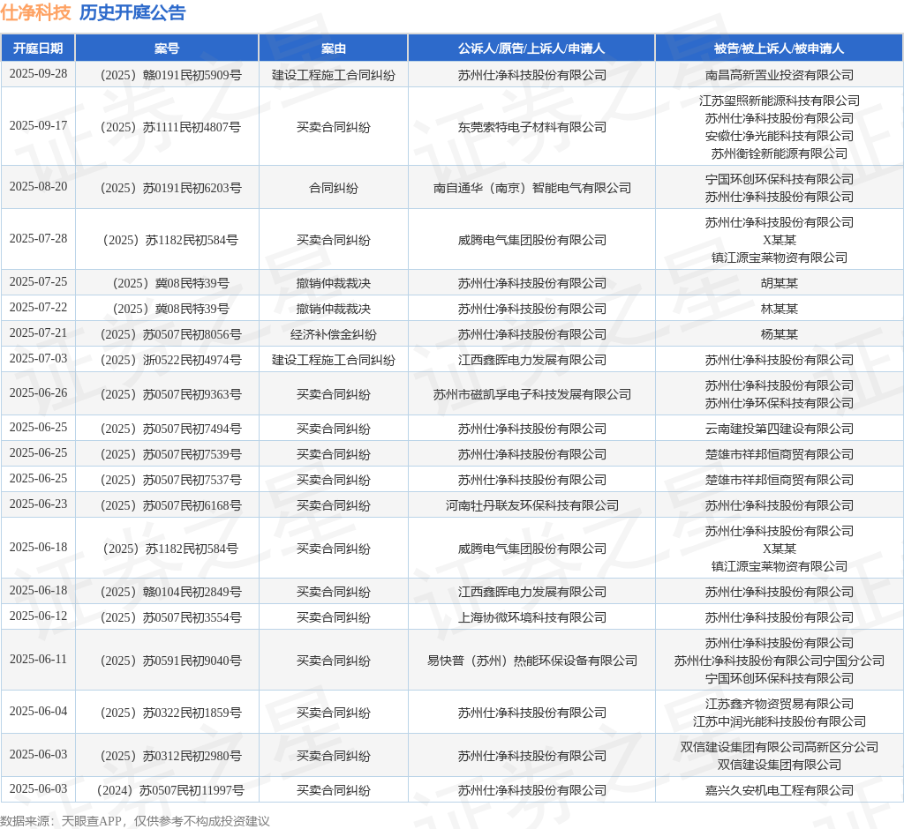Select the 公诉人/原告/上诉人/申请人 header
Screen dimensions: 904x829
point(531,49)
